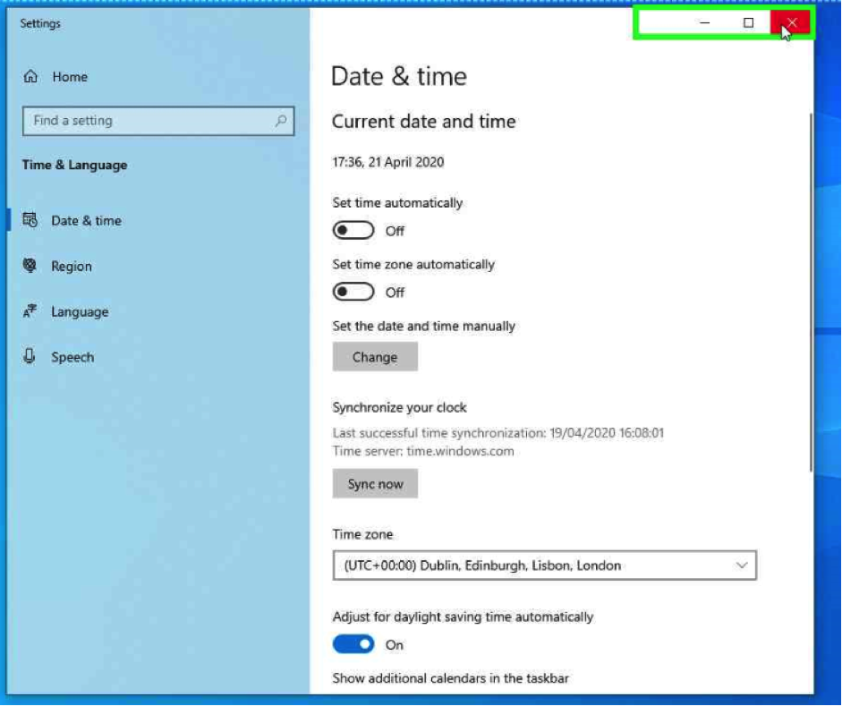Click the Find a setting search box

(x=148, y=121)
